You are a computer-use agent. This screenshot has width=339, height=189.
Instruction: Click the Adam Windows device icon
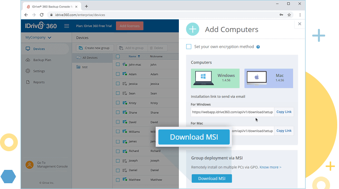pos(125,74)
